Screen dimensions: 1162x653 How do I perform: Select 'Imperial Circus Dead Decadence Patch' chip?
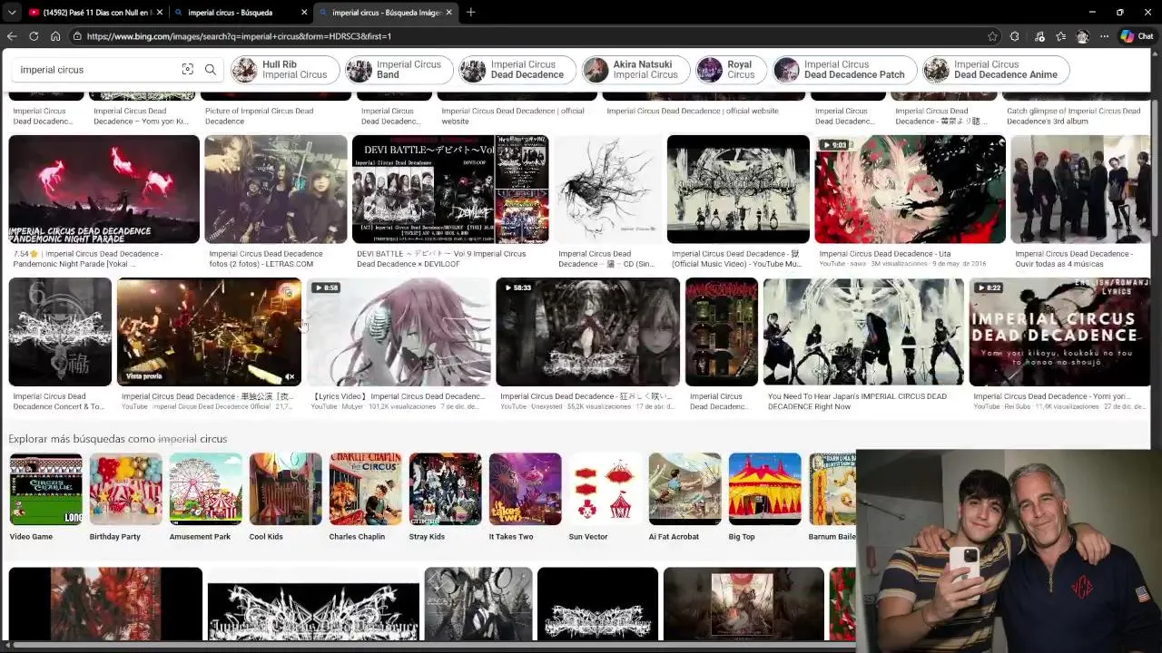coord(844,70)
